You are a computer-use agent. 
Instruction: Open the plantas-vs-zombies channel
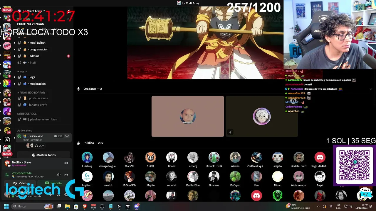pyautogui.click(x=43, y=119)
